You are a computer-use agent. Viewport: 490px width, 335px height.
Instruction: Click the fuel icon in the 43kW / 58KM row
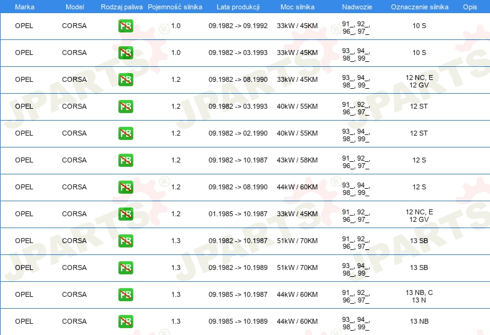tap(125, 160)
